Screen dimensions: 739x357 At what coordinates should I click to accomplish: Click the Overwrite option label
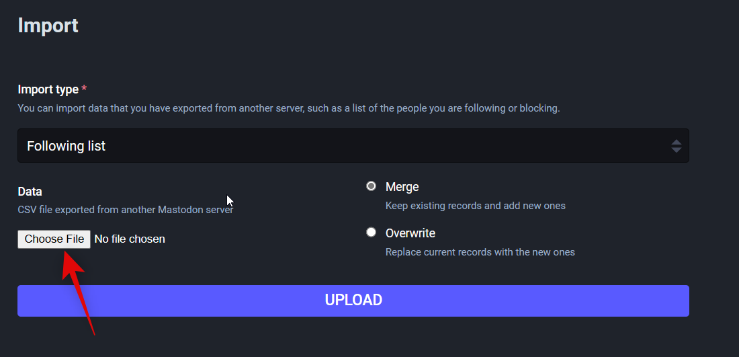(x=410, y=233)
